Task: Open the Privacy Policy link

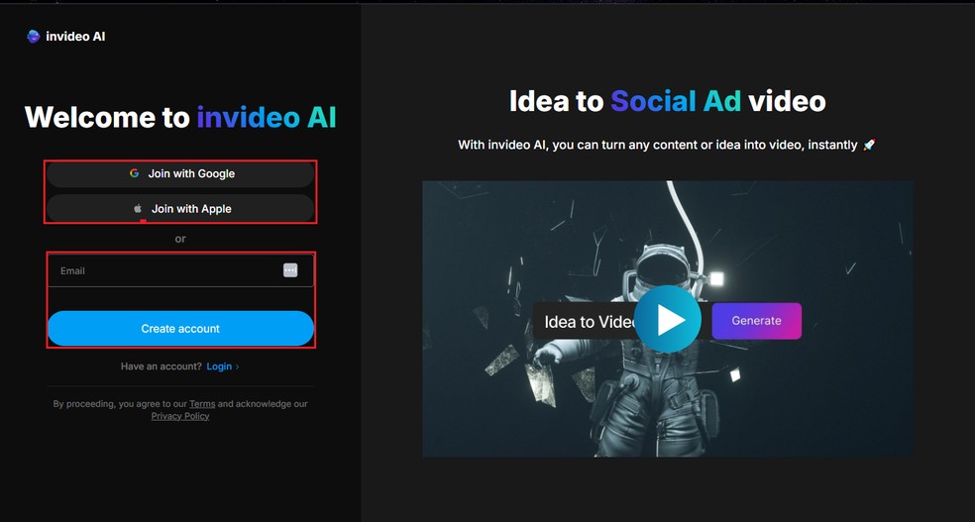Action: coord(180,416)
